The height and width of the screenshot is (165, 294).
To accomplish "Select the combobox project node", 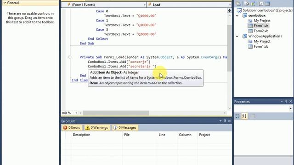I will pos(257,16).
